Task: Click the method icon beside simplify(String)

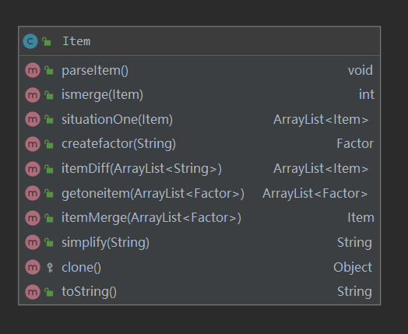Action: click(x=33, y=242)
